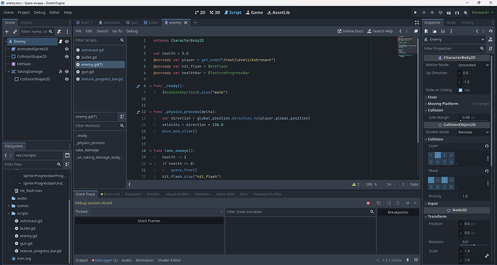The image size is (497, 265).
Task: Toggle distraction-free mode in the script editor
Action: (417, 22)
